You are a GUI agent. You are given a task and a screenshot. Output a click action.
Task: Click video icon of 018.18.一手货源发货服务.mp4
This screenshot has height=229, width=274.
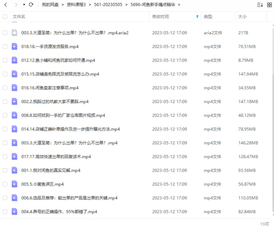tap(15, 46)
